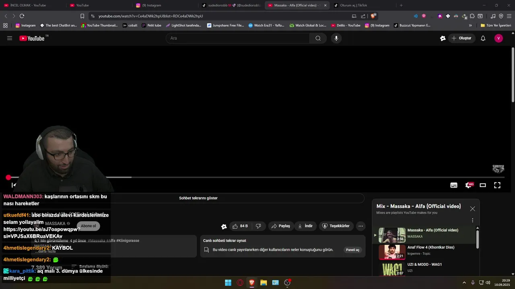Click the browser page scrollbar

click(x=513, y=74)
